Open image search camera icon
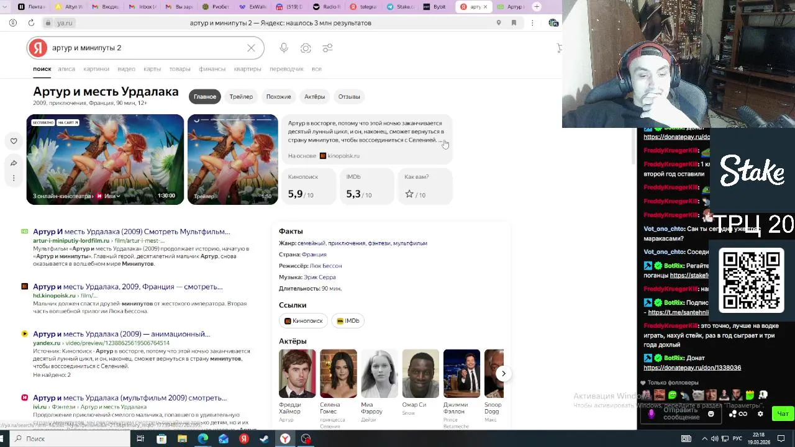 [x=306, y=48]
